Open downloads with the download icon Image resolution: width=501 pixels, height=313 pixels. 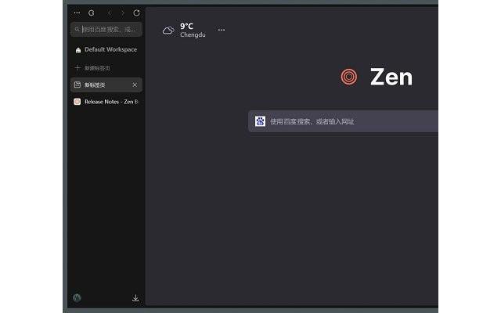135,297
